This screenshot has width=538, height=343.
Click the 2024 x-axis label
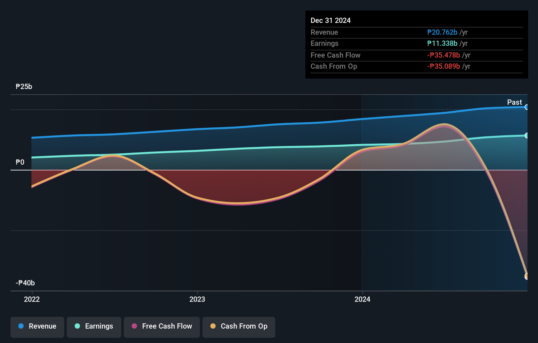362,299
